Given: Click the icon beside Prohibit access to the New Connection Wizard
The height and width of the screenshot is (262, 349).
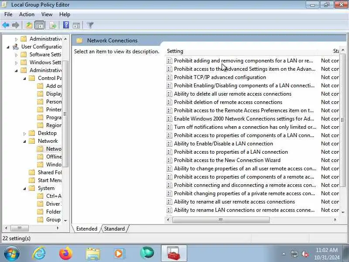Looking at the screenshot, I should (169, 160).
